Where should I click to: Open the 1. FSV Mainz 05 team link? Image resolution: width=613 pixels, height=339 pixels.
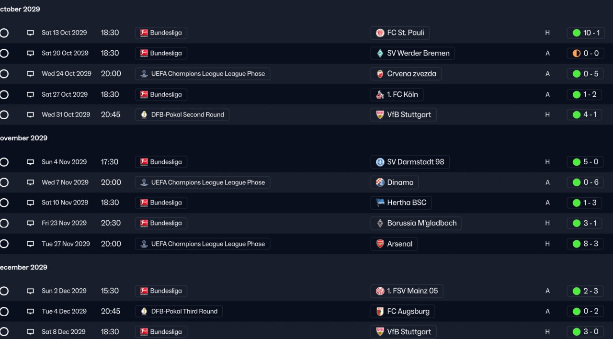pyautogui.click(x=407, y=291)
